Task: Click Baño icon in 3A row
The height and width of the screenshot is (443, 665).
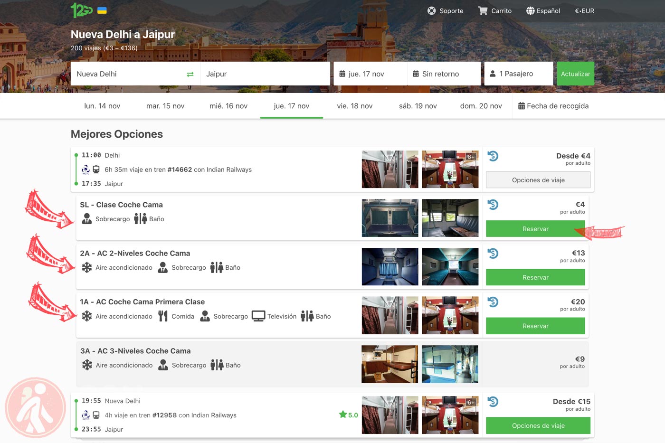Action: (x=217, y=365)
